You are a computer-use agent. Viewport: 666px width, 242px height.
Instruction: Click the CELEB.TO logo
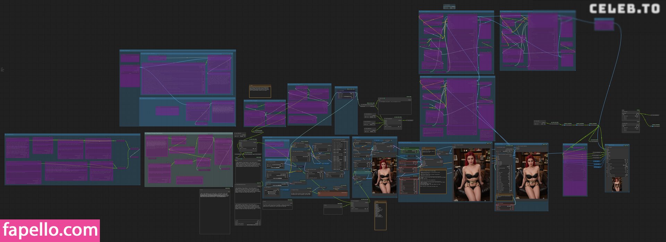(x=624, y=9)
